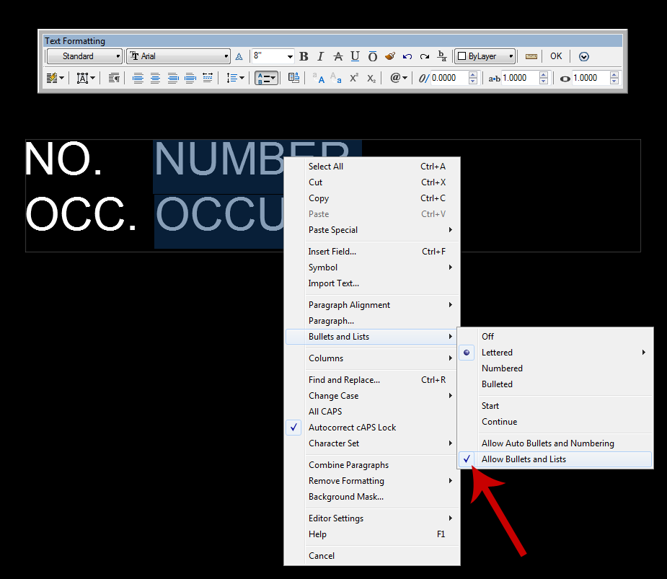Open the Standard text style dropdown
The width and height of the screenshot is (667, 579).
click(x=117, y=56)
